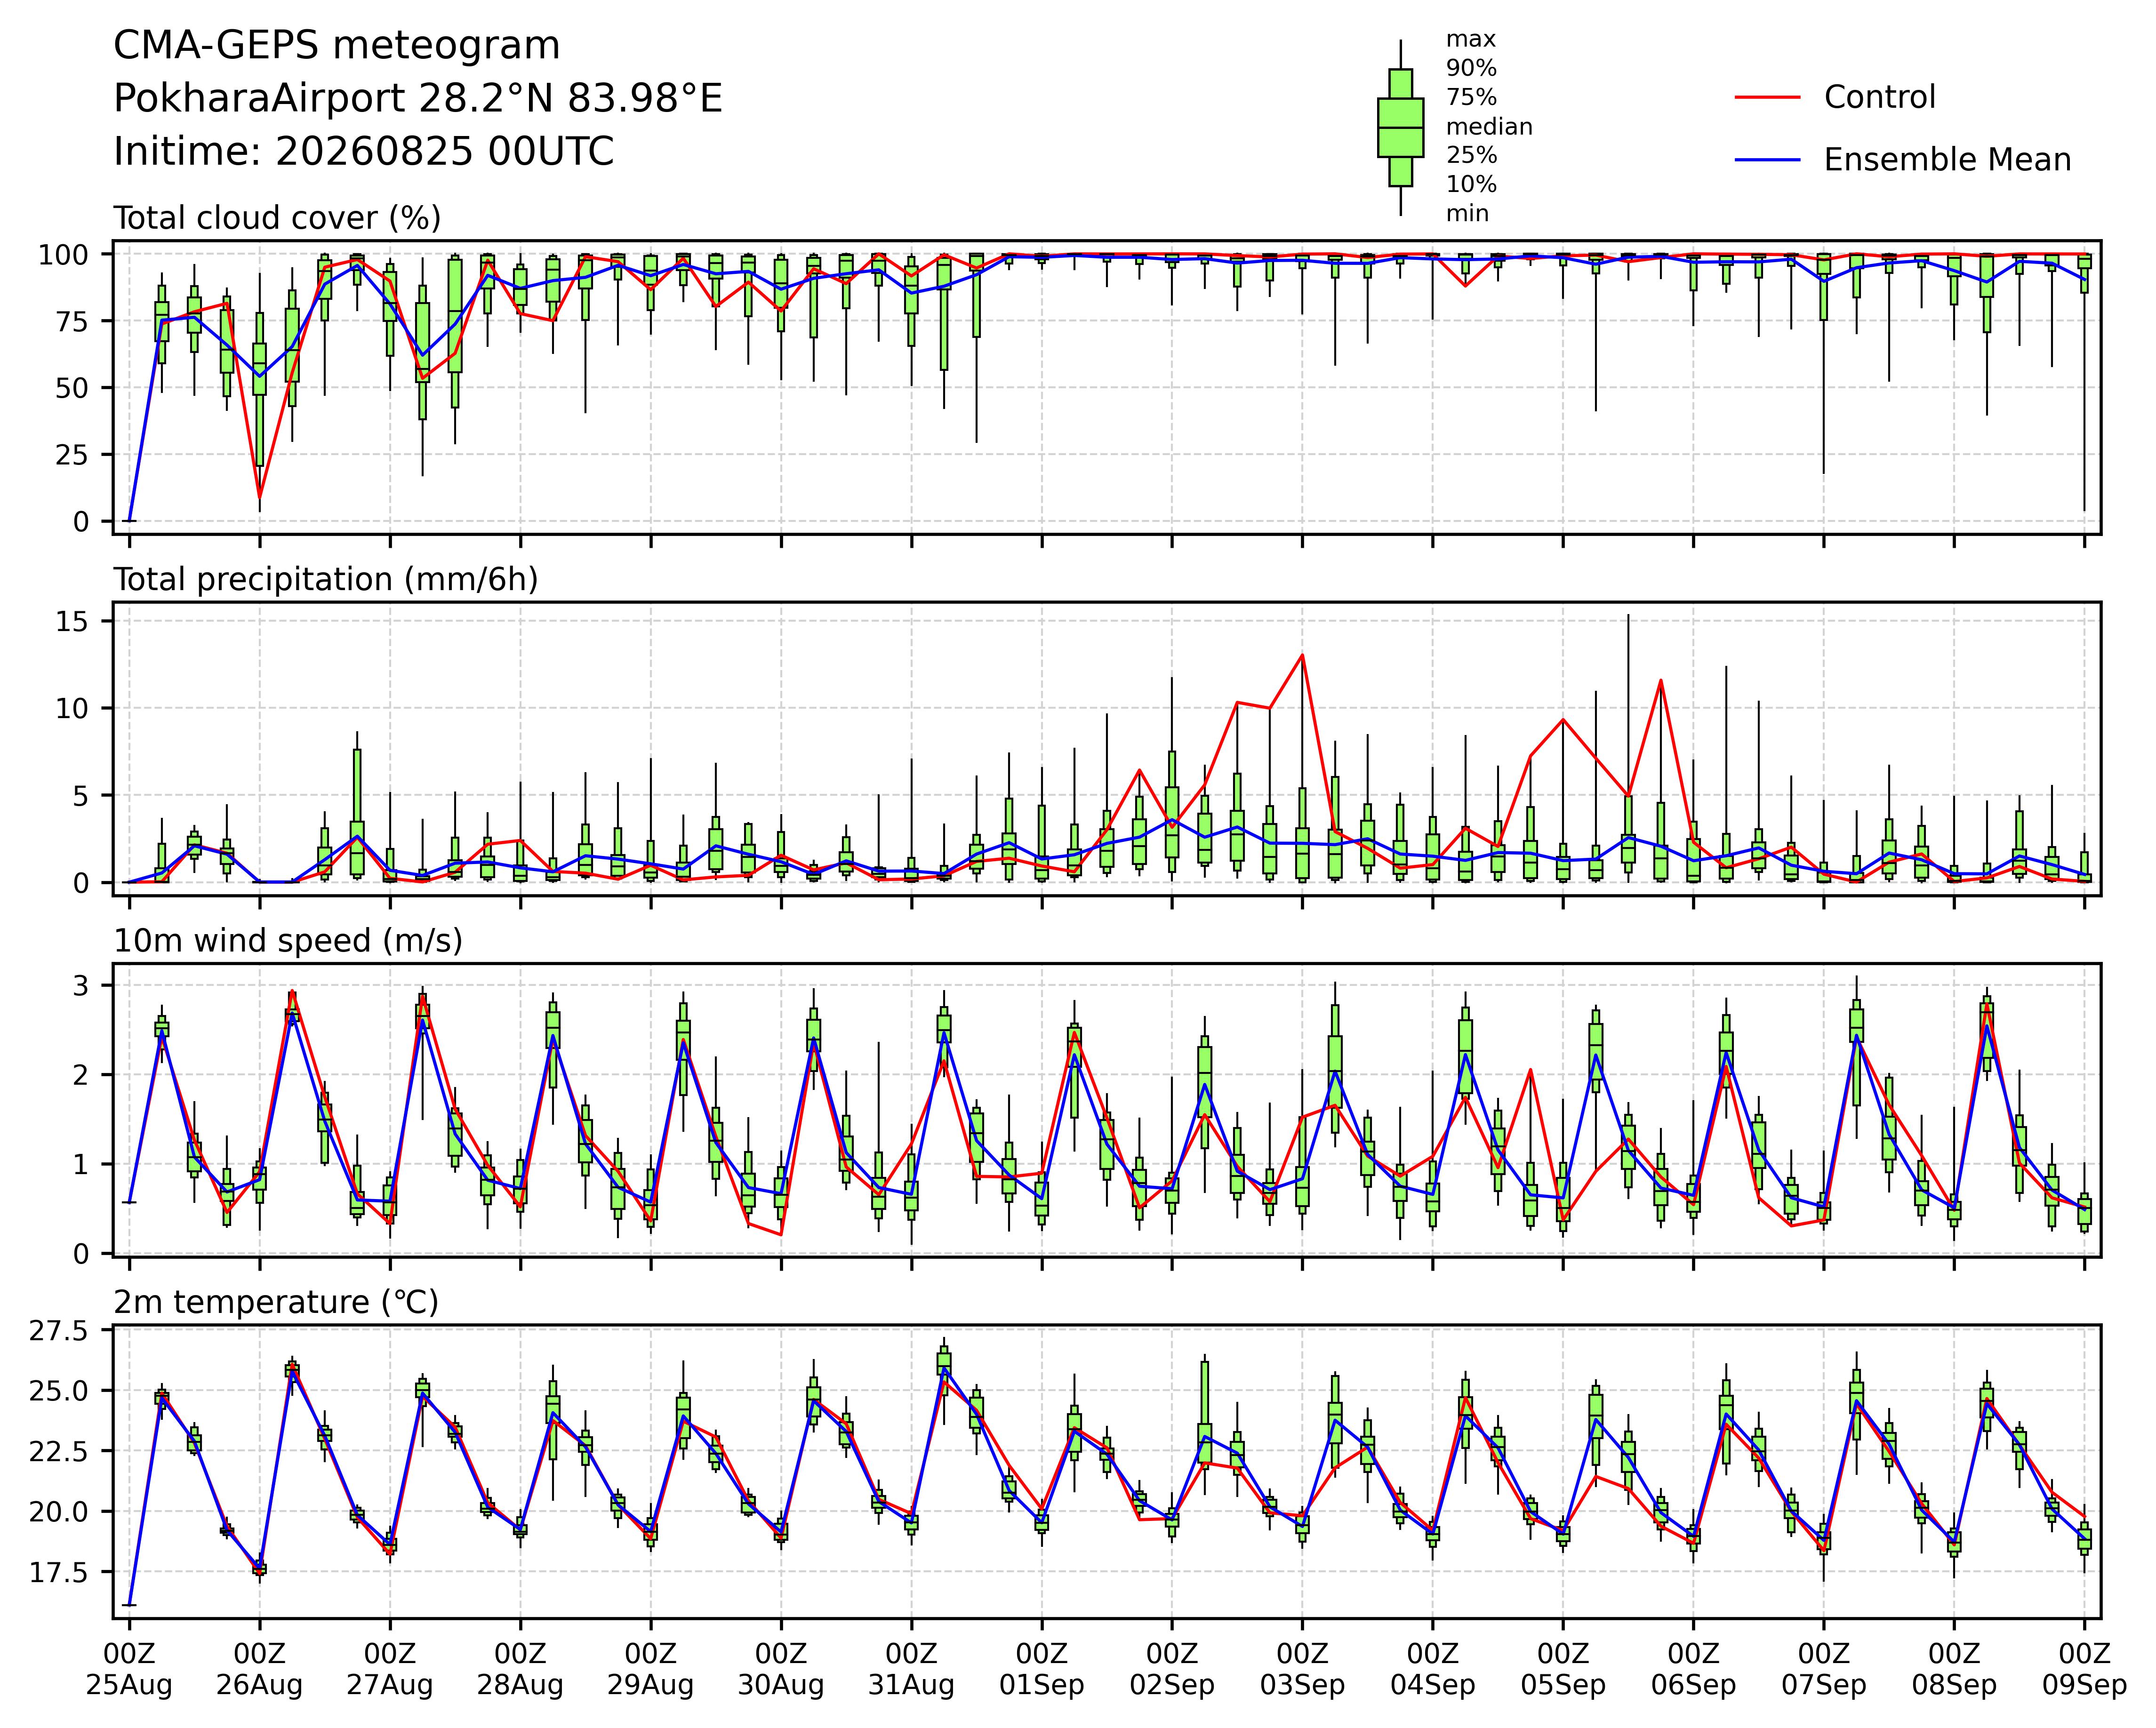This screenshot has height=1728, width=2156.
Task: Click the '75%' percentile legend label
Action: pos(1471,98)
